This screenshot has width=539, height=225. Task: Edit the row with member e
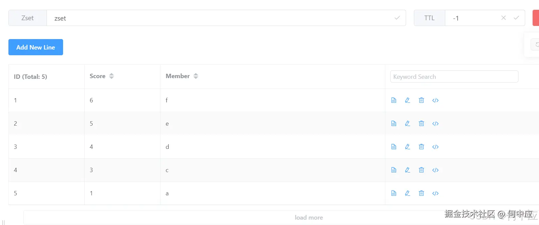pos(407,124)
